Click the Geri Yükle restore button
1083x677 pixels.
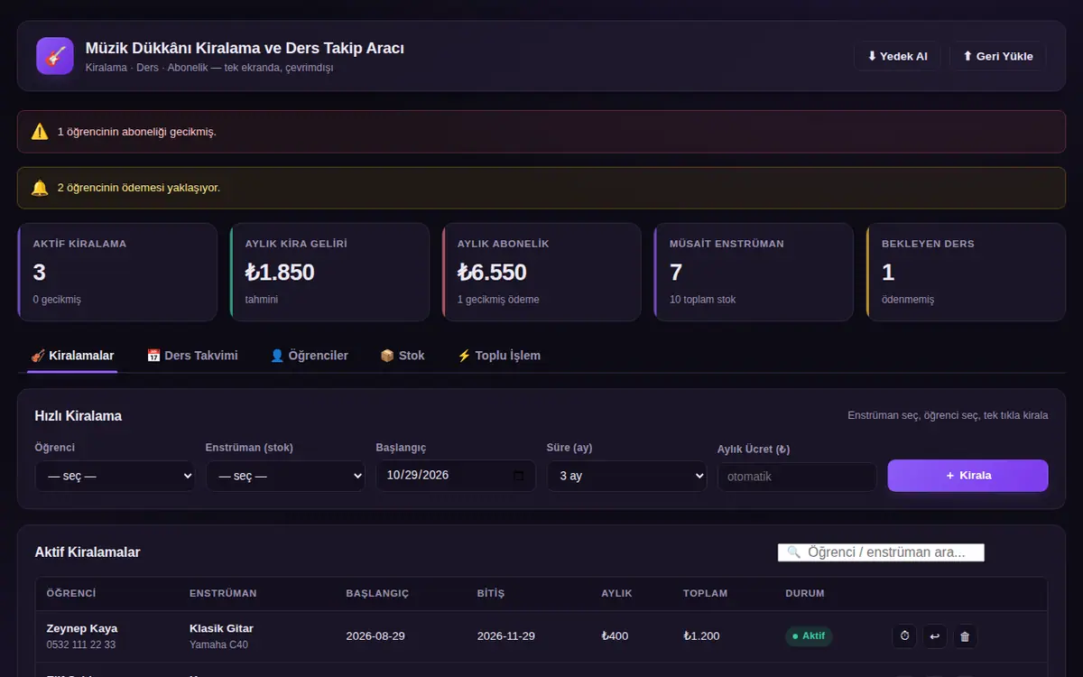[x=997, y=56]
